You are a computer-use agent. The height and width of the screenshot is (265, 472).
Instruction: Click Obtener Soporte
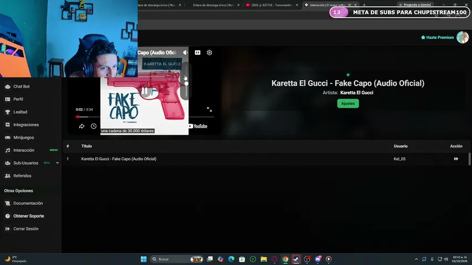pyautogui.click(x=29, y=216)
